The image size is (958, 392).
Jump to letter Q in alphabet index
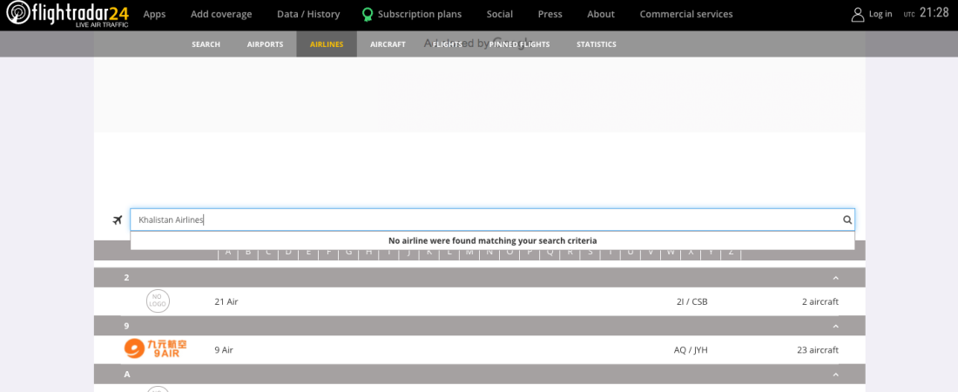click(550, 252)
